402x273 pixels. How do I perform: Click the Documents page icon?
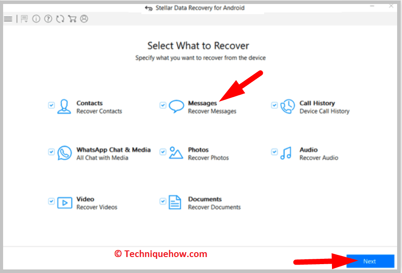click(175, 203)
